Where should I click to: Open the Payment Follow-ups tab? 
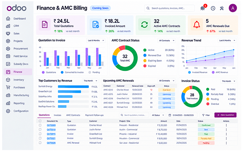coord(94,115)
